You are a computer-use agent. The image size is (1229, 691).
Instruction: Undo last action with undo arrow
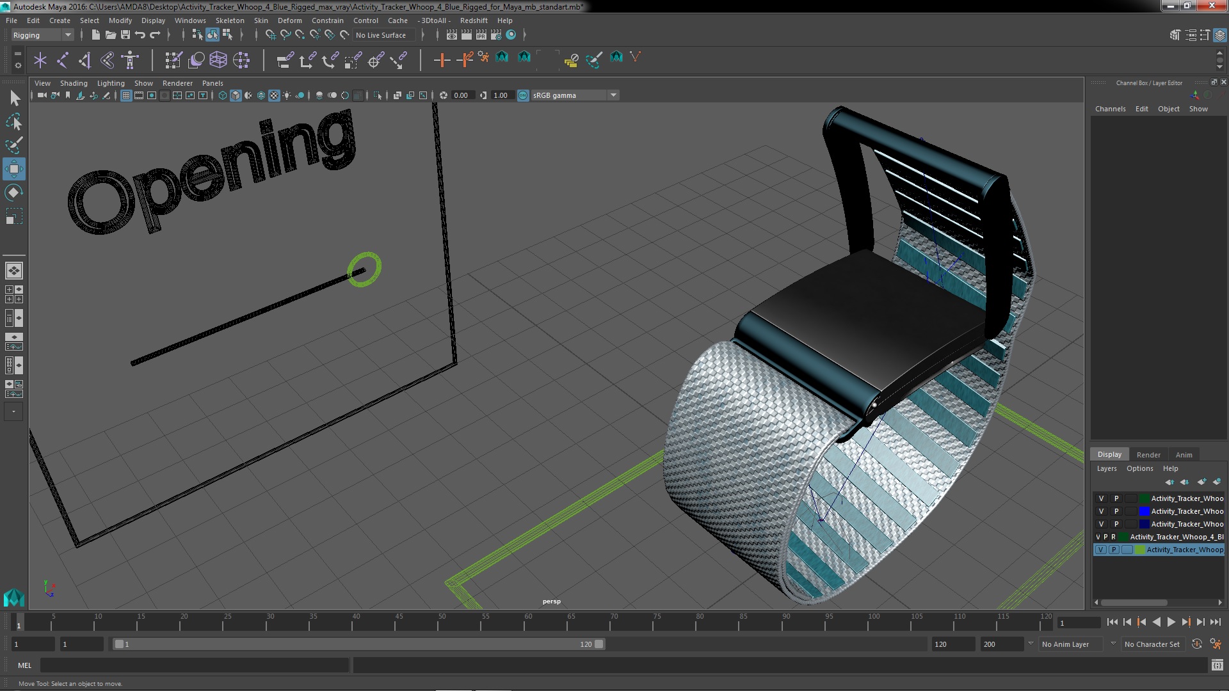[x=140, y=35]
